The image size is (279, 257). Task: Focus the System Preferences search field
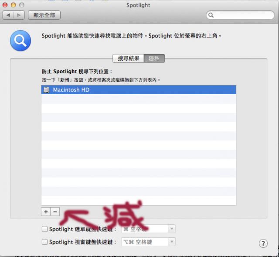[240, 15]
